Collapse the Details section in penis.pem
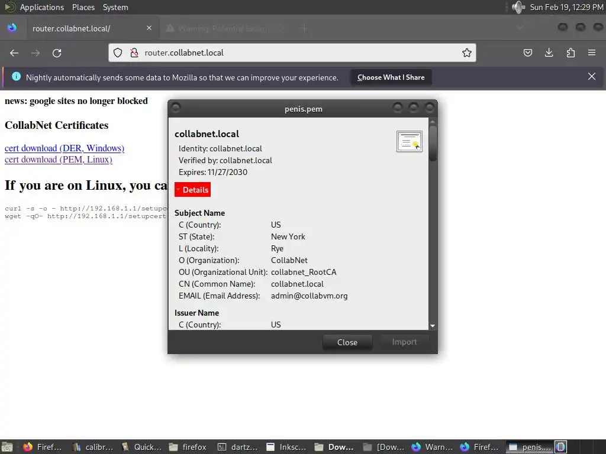The height and width of the screenshot is (454, 606). [192, 190]
